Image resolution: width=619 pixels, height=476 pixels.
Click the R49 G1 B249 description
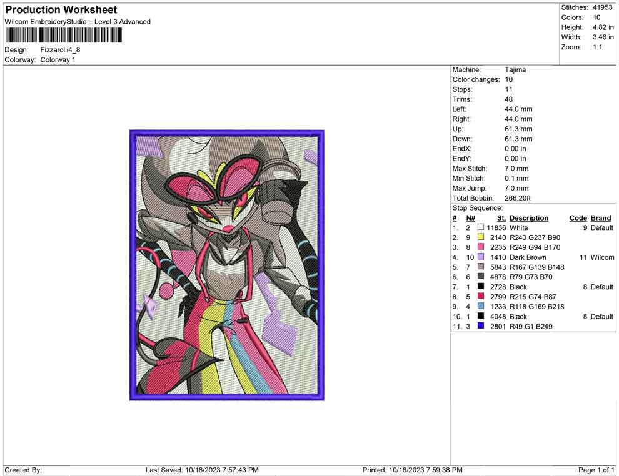coord(531,326)
